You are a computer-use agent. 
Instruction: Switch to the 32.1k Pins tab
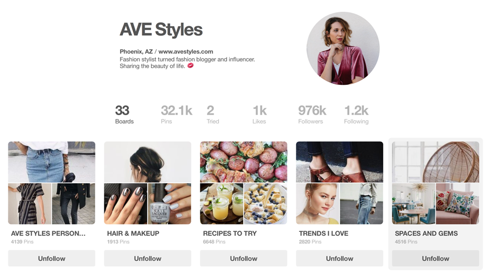pyautogui.click(x=176, y=115)
